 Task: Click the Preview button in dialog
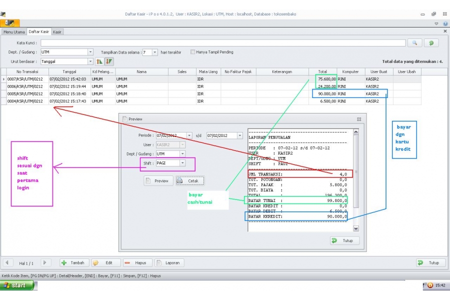point(158,181)
